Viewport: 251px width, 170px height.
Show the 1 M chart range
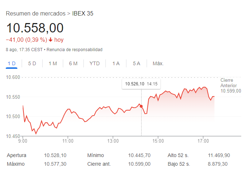(53, 64)
